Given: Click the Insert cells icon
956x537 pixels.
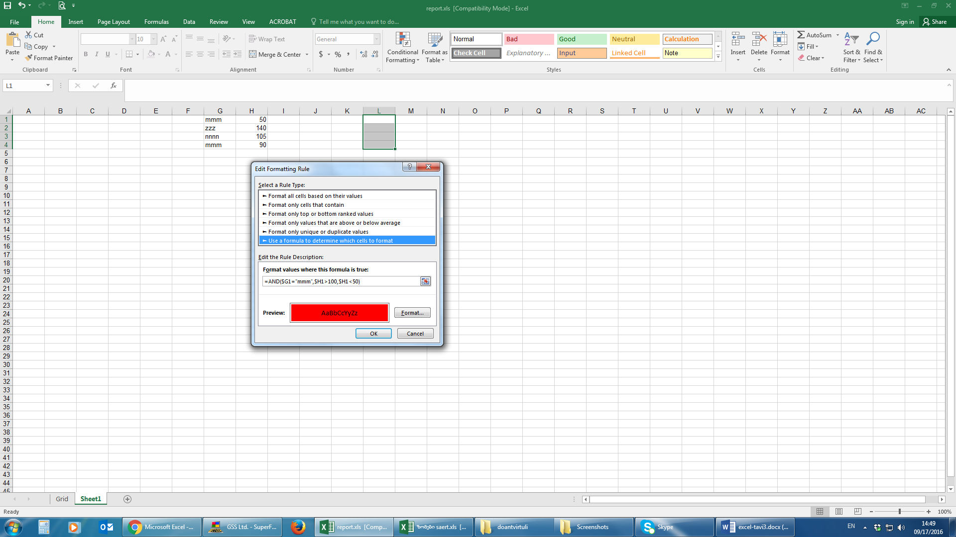Looking at the screenshot, I should (x=737, y=40).
